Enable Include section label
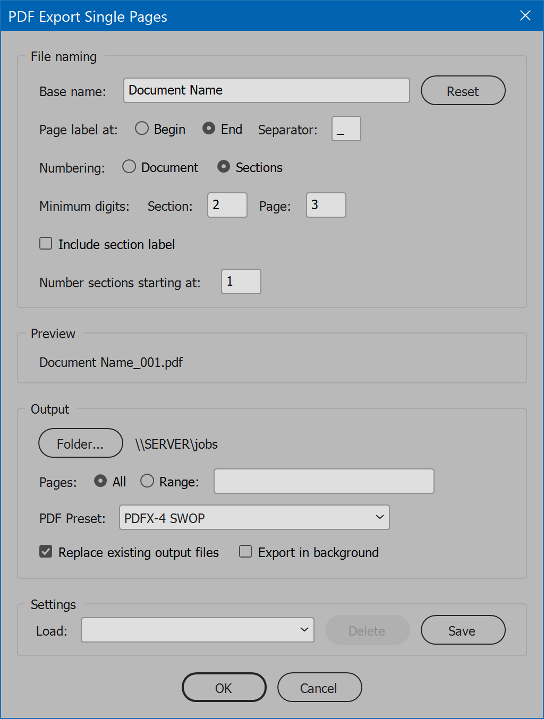This screenshot has height=719, width=544. tap(46, 243)
